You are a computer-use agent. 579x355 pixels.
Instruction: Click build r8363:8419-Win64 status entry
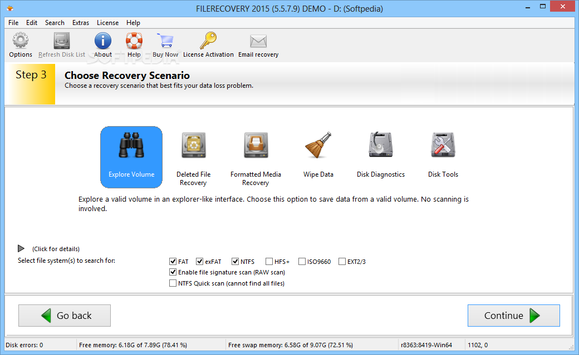pyautogui.click(x=426, y=345)
